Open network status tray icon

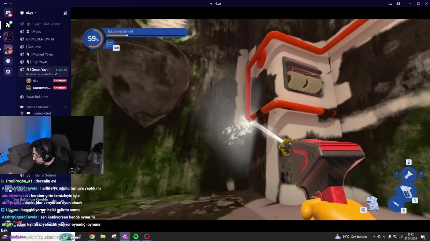pos(395,237)
